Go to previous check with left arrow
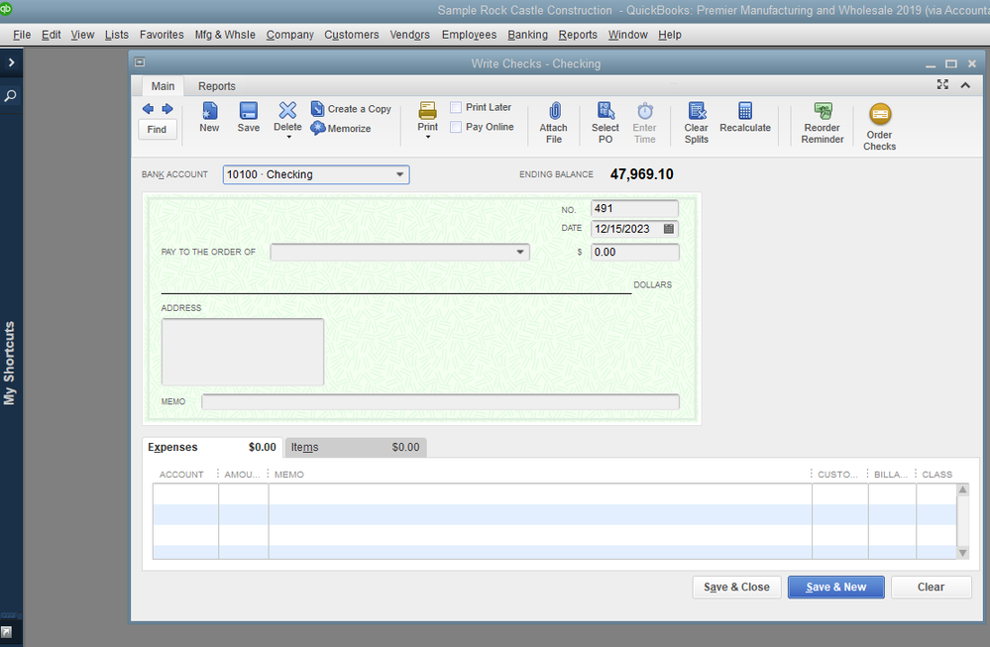This screenshot has height=647, width=990. (148, 109)
